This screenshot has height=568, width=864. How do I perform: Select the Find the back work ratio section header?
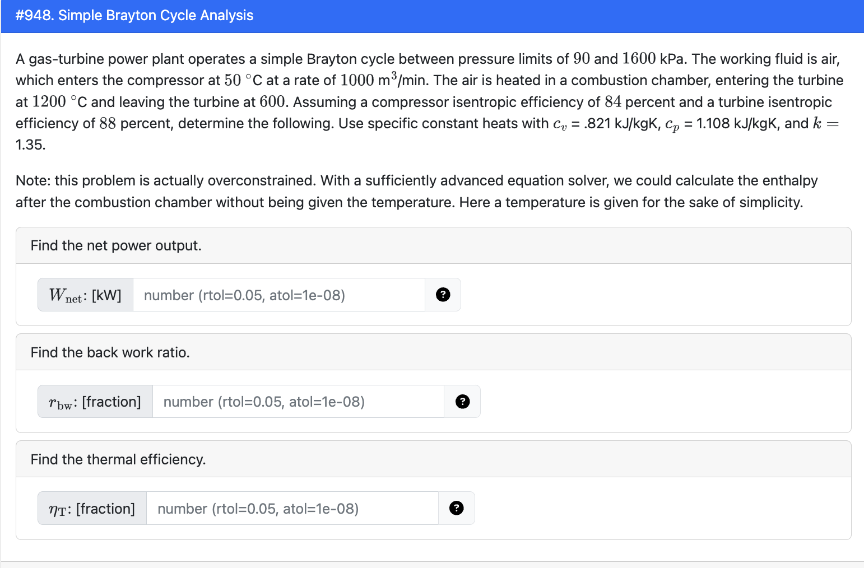[110, 352]
